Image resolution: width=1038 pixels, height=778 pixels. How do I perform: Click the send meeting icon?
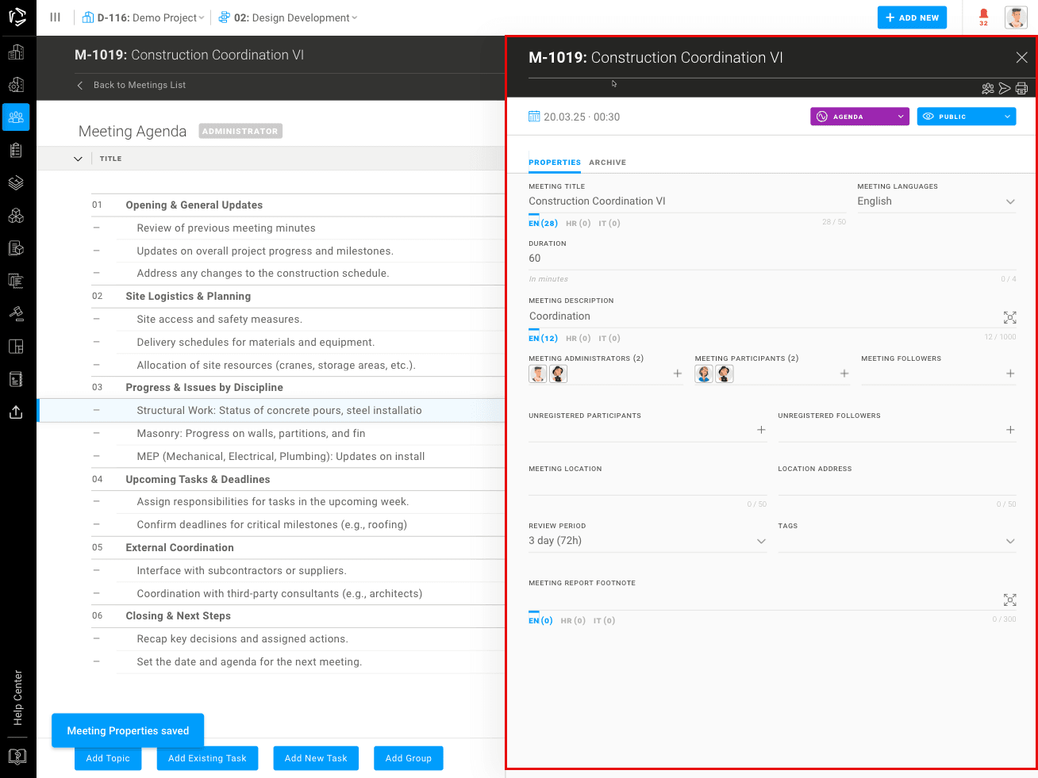click(x=1005, y=89)
